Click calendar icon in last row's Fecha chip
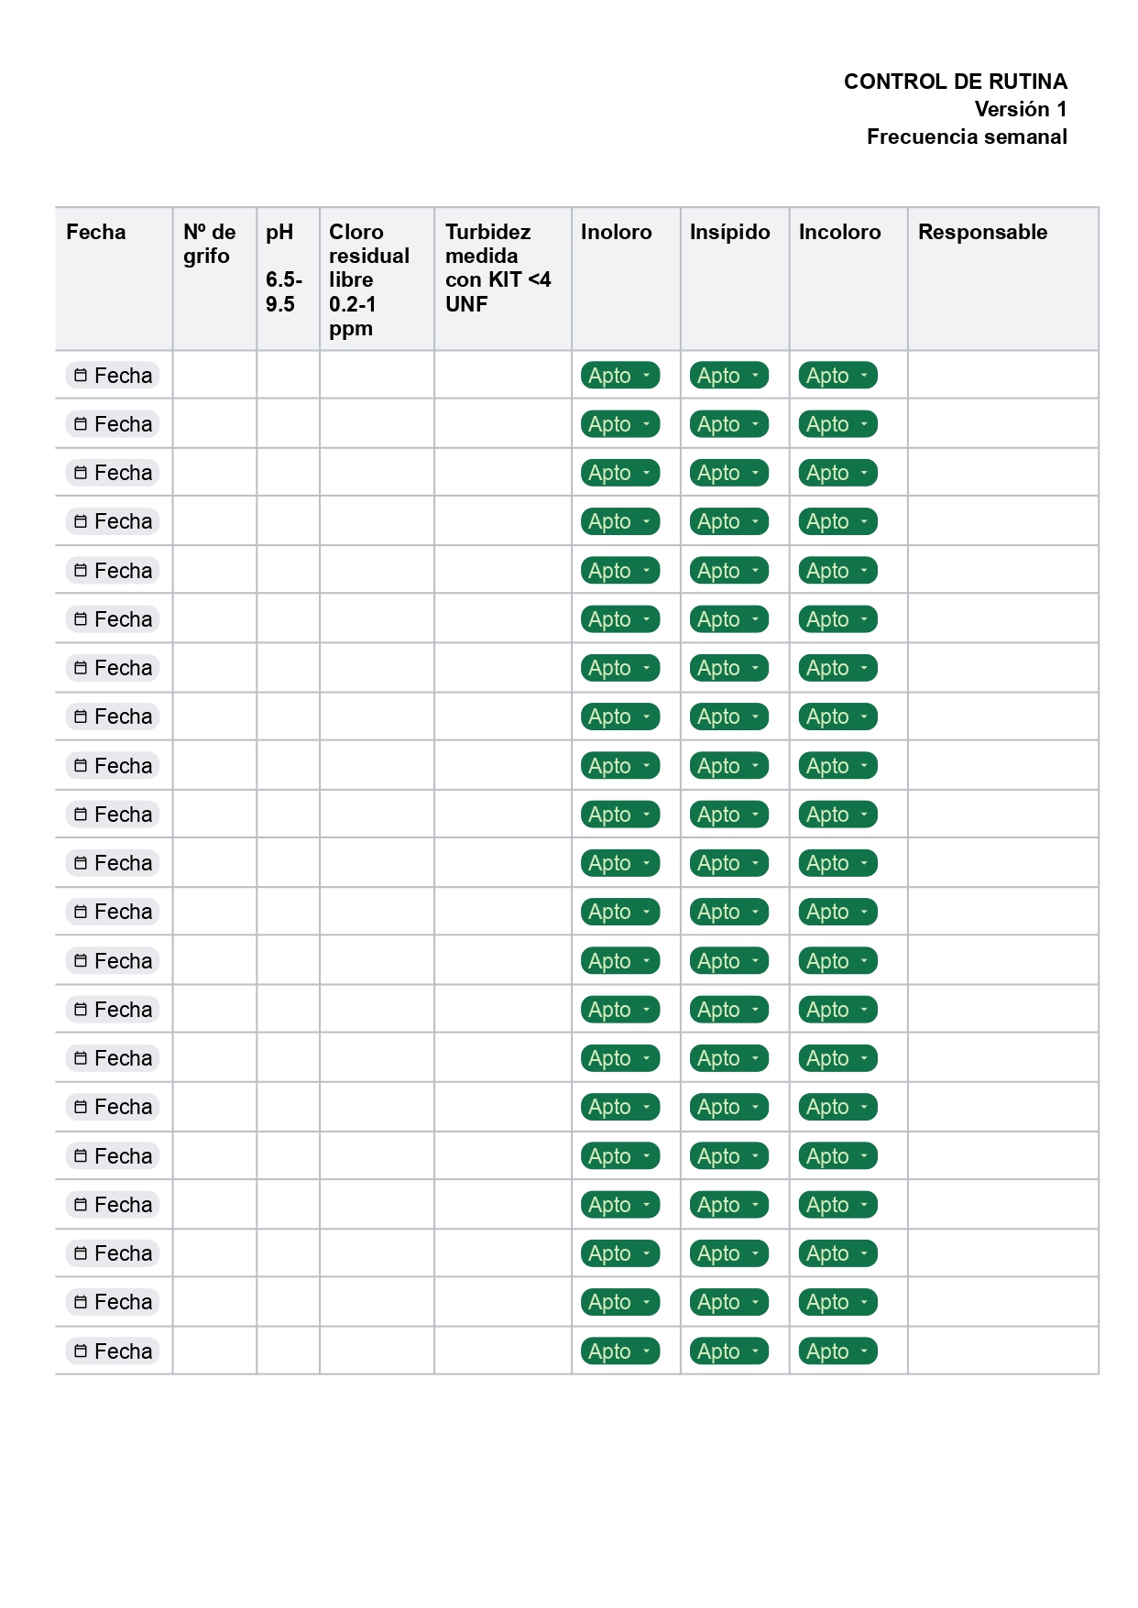Viewport: 1138px width, 1608px height. (x=81, y=1351)
